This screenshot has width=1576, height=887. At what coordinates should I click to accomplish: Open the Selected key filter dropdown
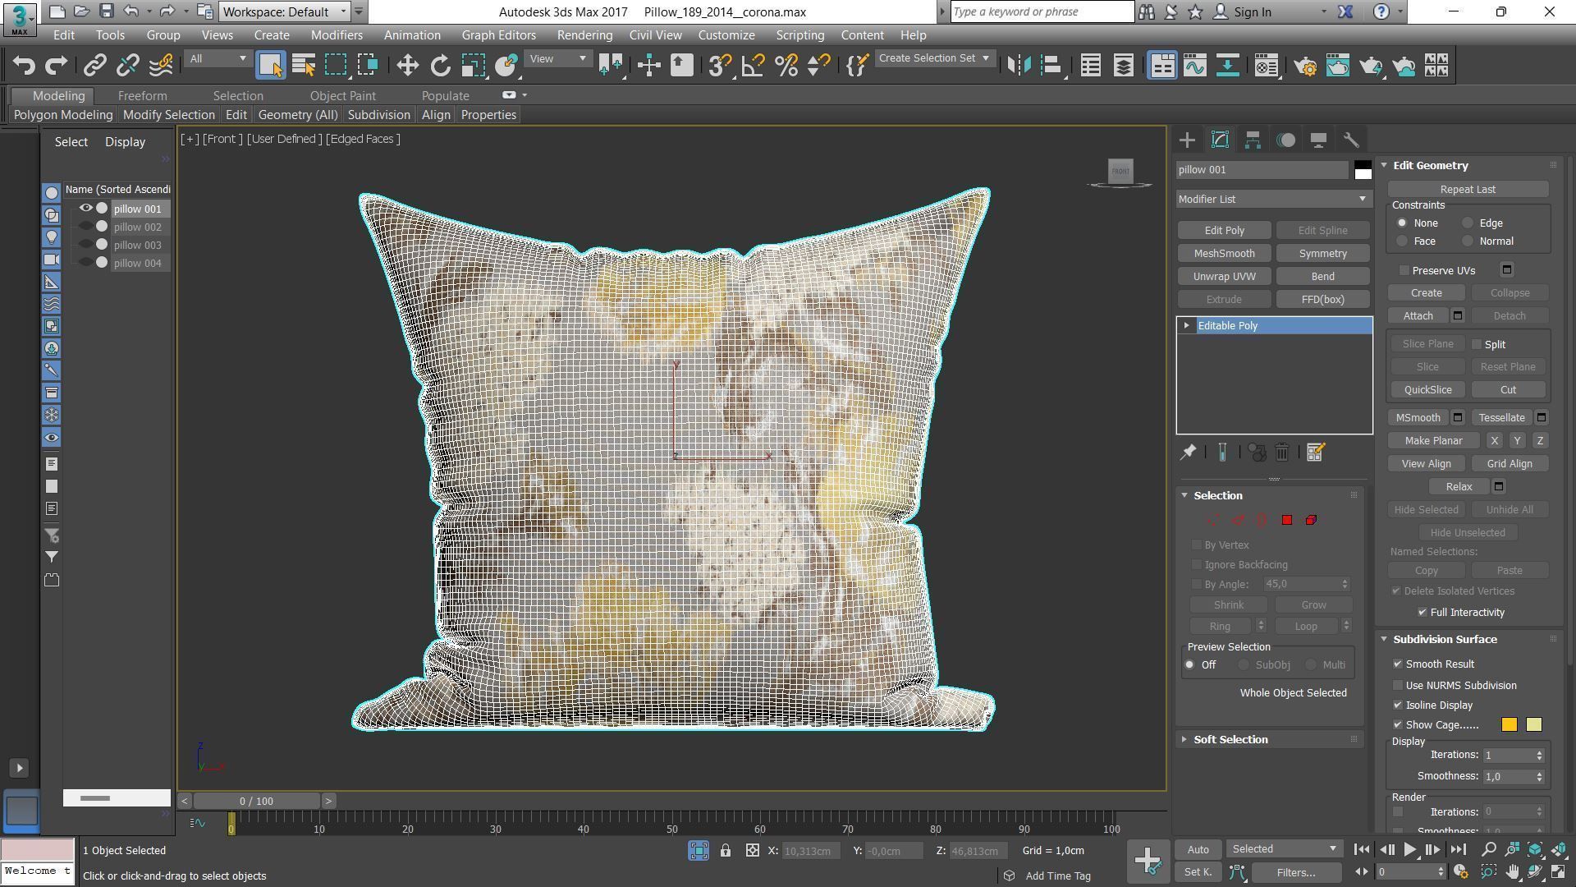tap(1284, 849)
